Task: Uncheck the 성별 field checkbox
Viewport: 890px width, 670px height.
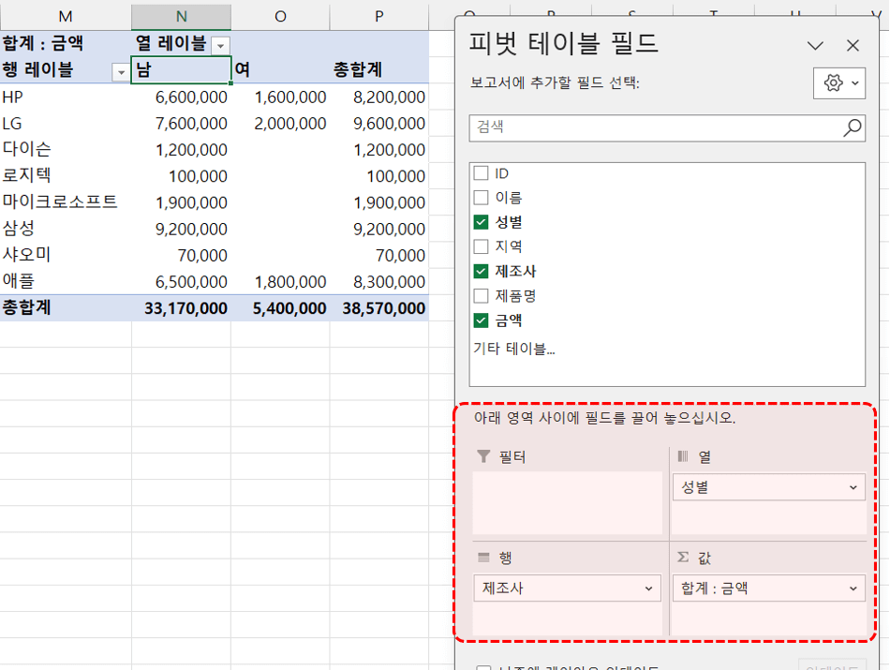Action: tap(481, 222)
